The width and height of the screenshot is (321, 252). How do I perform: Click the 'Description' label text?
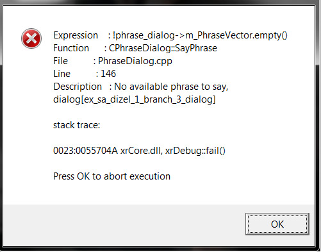[x=78, y=87]
